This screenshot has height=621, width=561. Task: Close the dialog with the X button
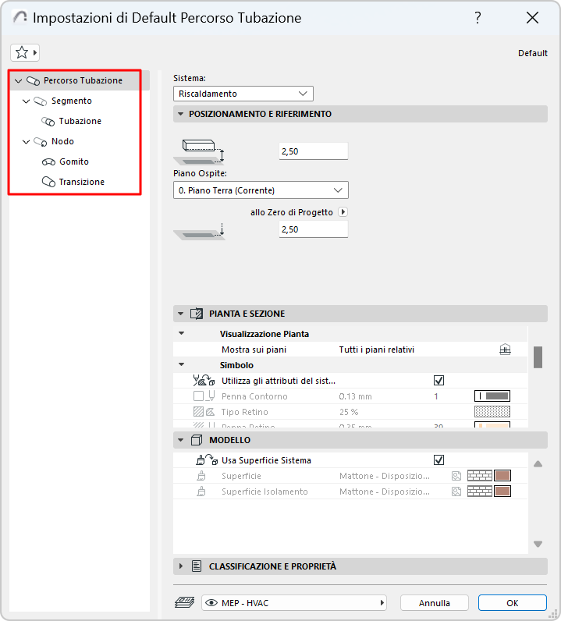(532, 17)
